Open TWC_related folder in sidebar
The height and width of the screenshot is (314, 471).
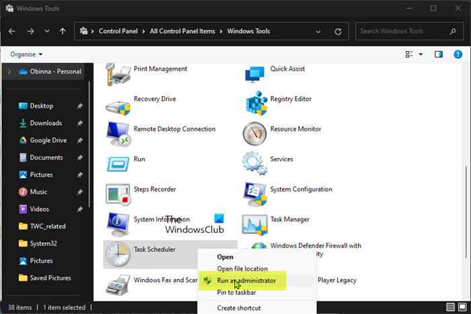pyautogui.click(x=48, y=227)
